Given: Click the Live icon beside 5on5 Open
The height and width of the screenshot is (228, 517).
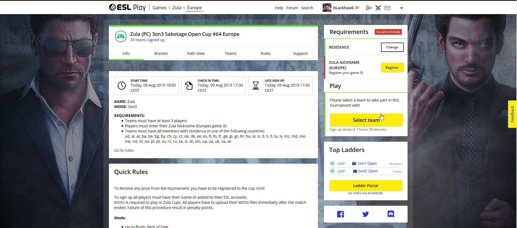Looking at the screenshot, I should 332,171.
